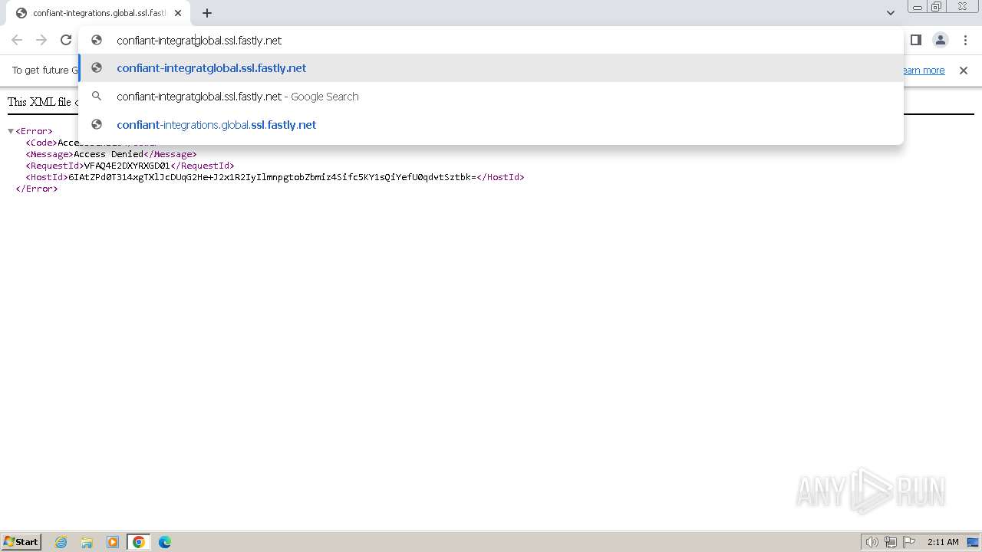
Task: Restore down the Chrome window
Action: coord(937,7)
